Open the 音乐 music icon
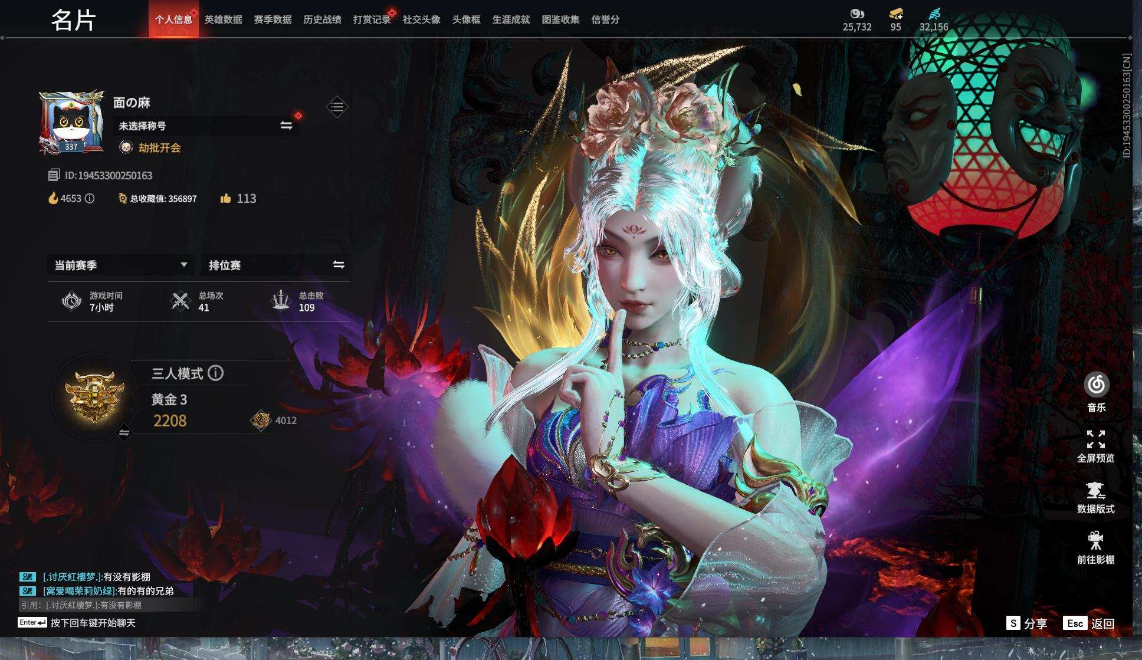The image size is (1142, 660). (x=1096, y=385)
